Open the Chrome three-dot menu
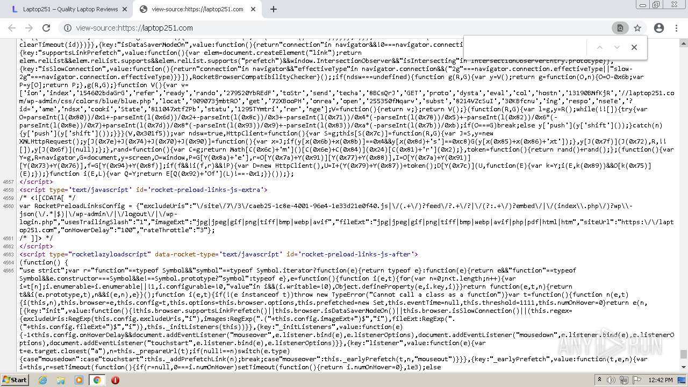 (x=676, y=28)
